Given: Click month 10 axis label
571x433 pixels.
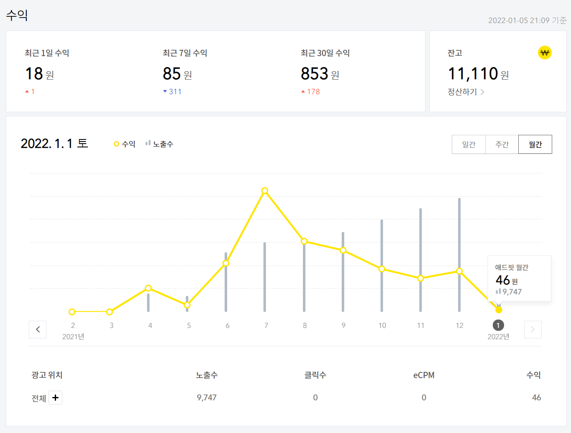Looking at the screenshot, I should [x=382, y=325].
